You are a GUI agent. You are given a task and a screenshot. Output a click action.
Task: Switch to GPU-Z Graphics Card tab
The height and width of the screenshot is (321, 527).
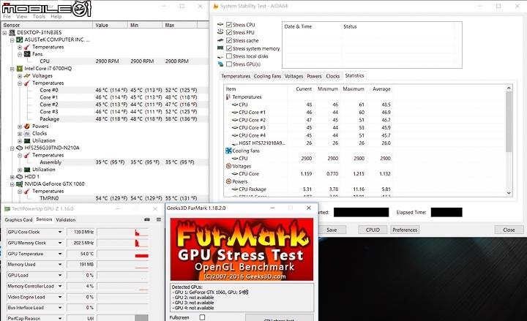18,219
